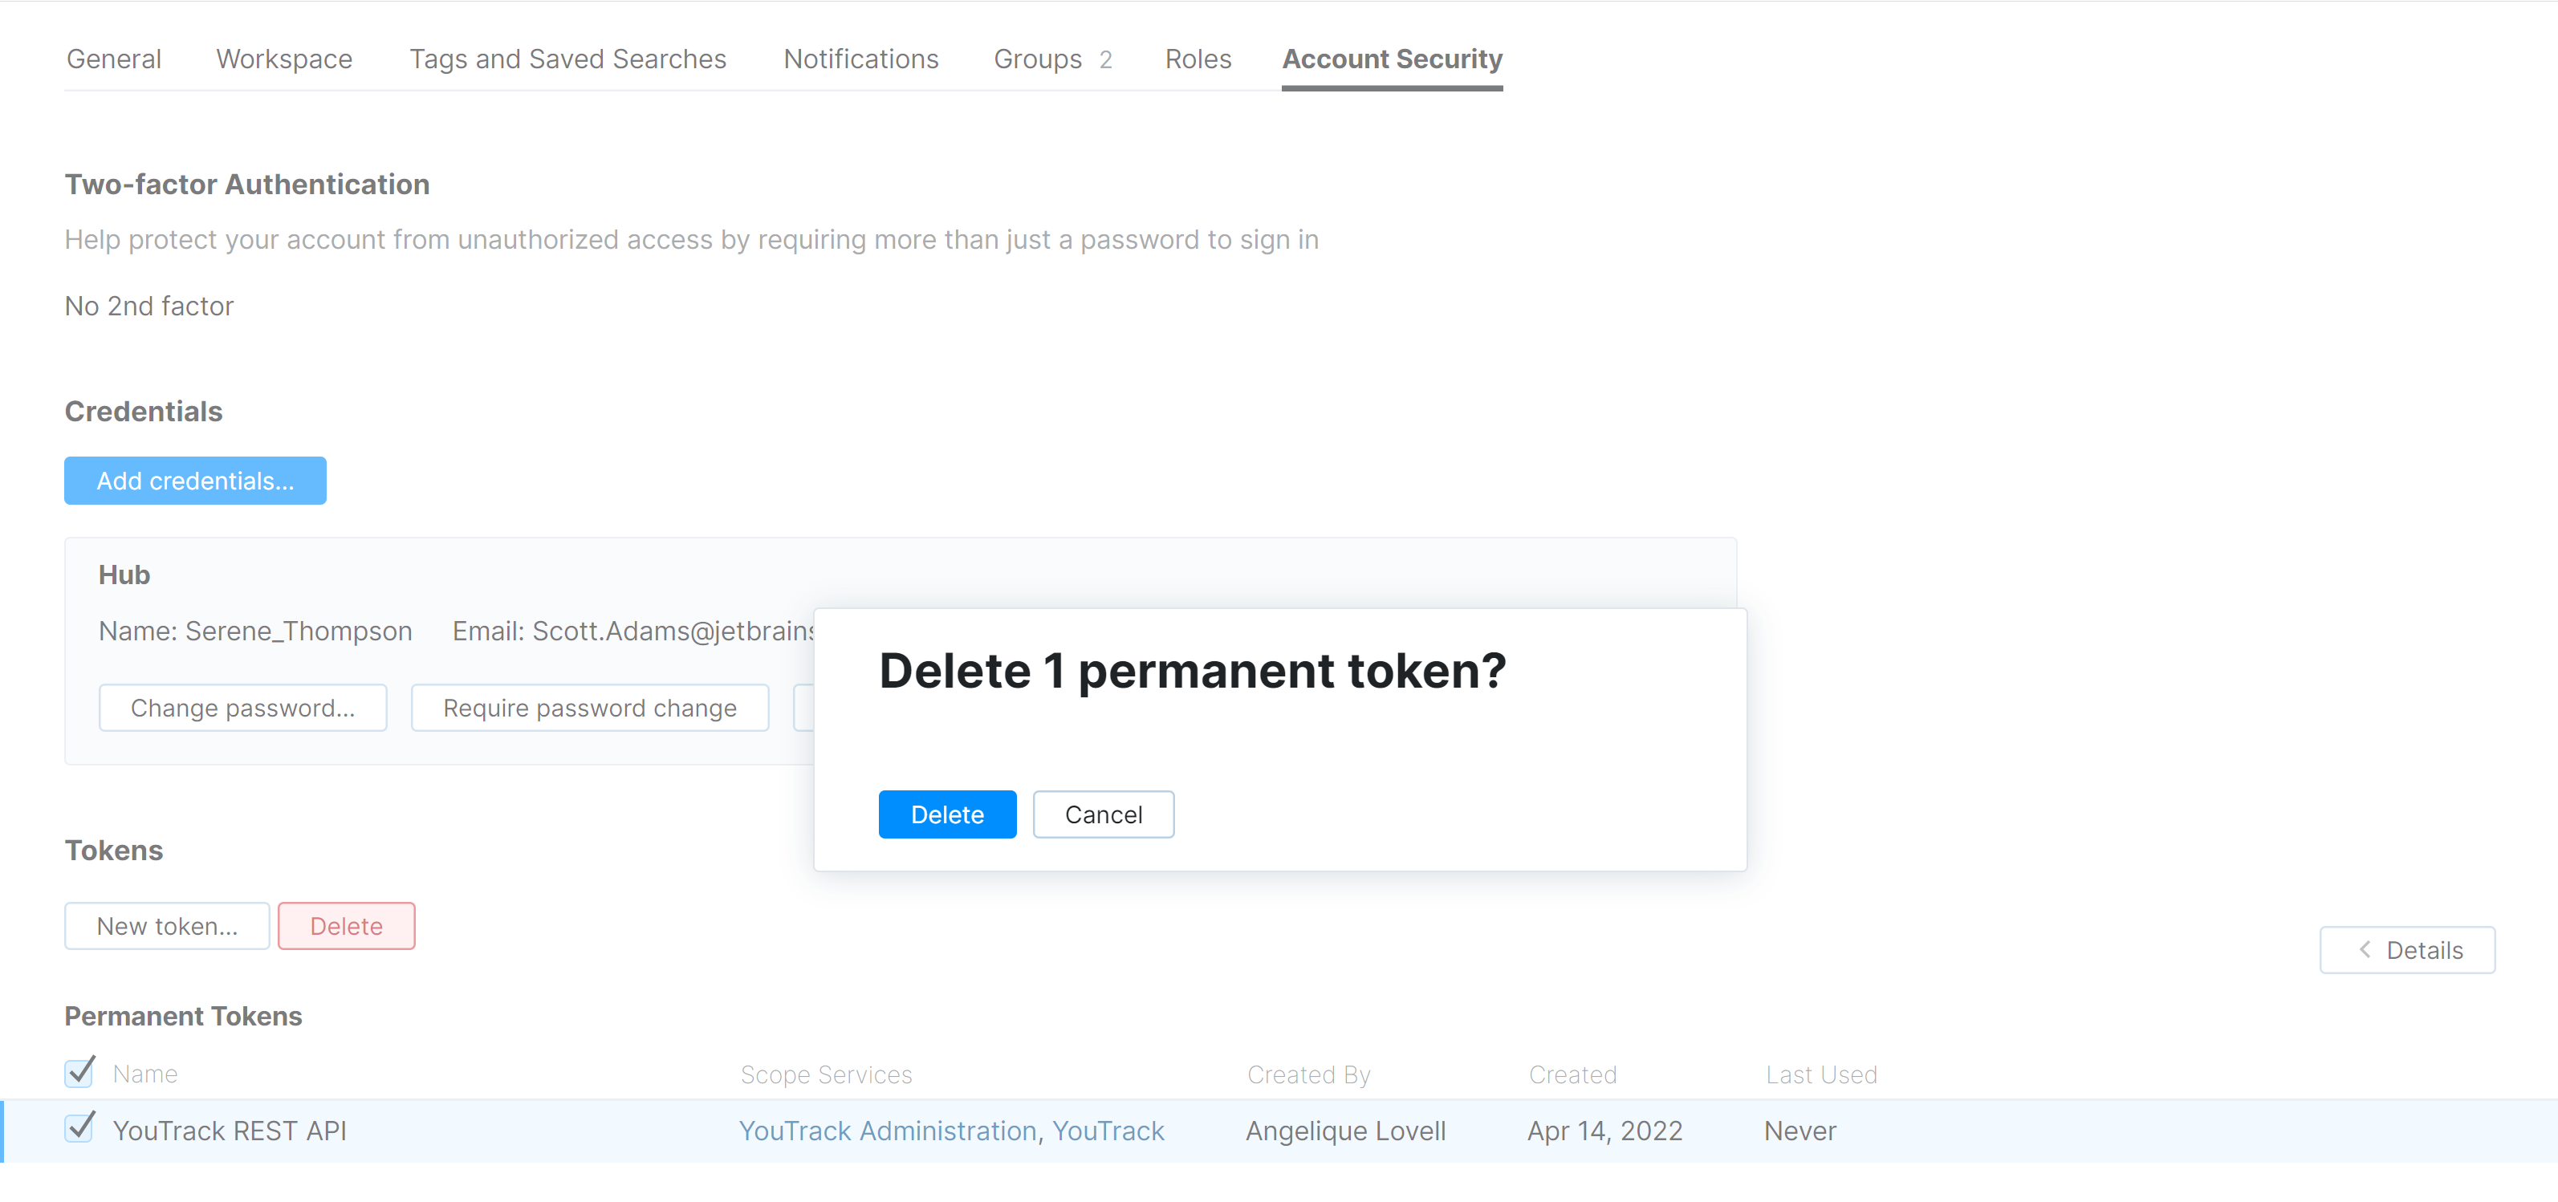Open the Notifications tab
The width and height of the screenshot is (2558, 1202).
pos(860,59)
